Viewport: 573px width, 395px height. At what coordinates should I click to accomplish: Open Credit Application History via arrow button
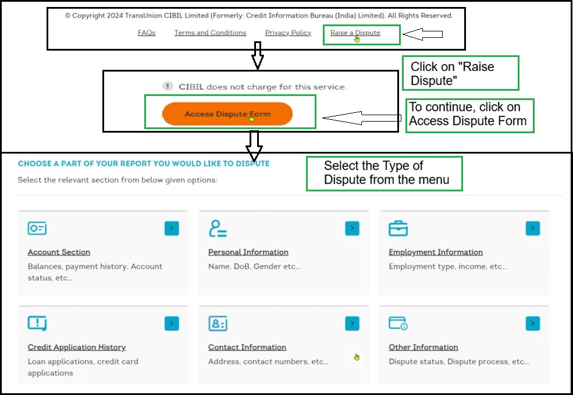click(x=172, y=323)
